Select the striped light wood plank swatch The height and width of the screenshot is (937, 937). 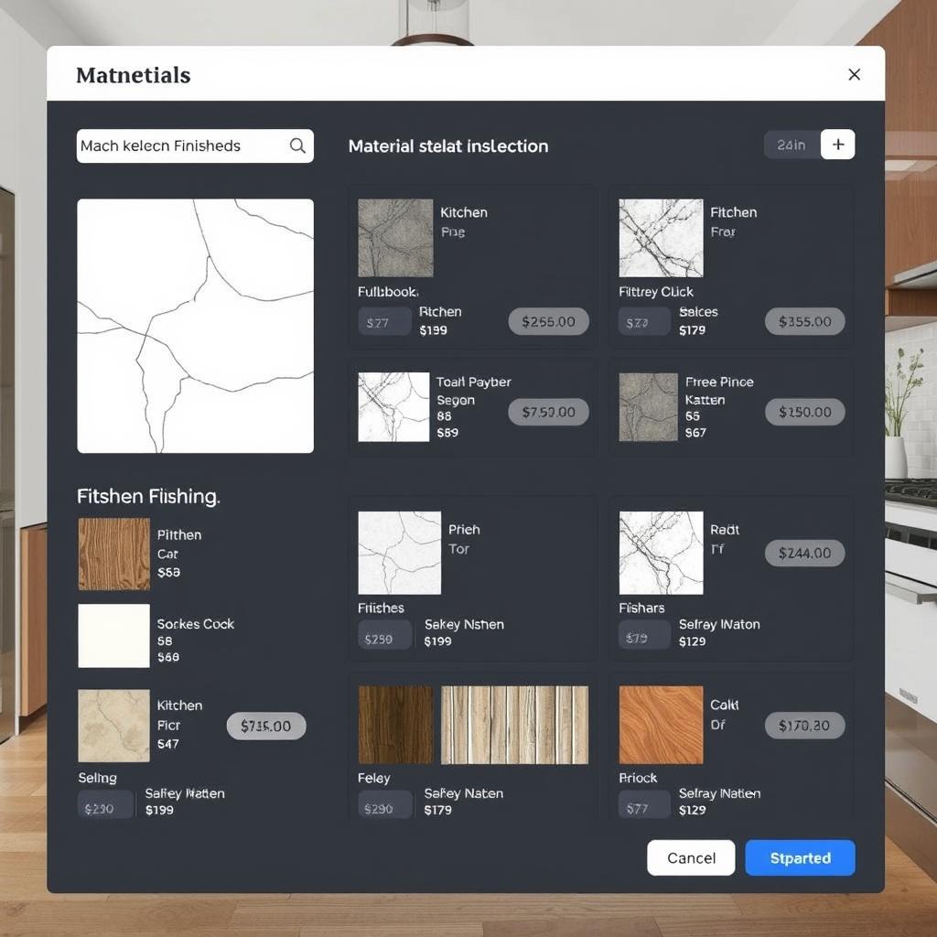(x=514, y=725)
